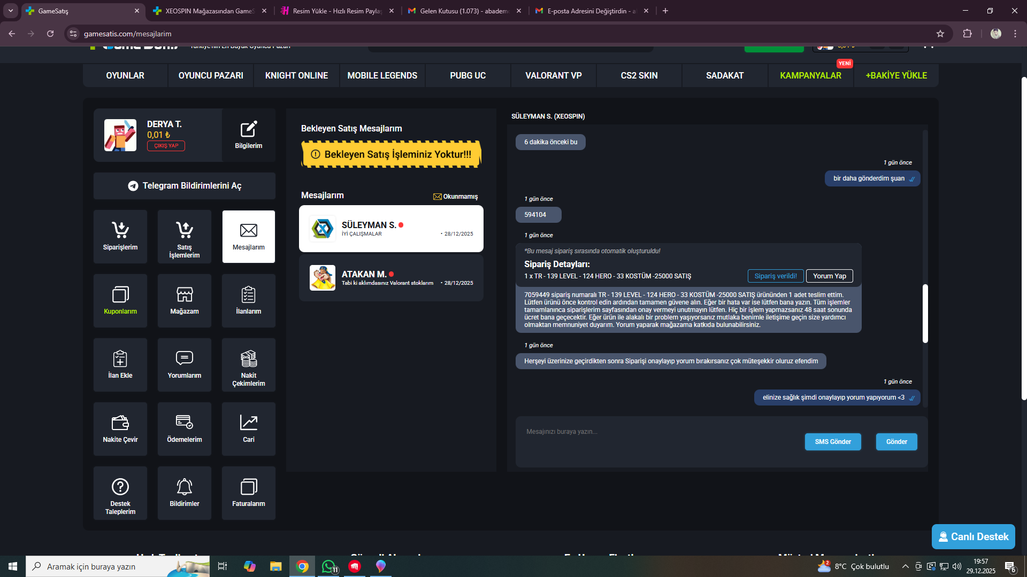Expand the tab search dropdown

coord(11,11)
